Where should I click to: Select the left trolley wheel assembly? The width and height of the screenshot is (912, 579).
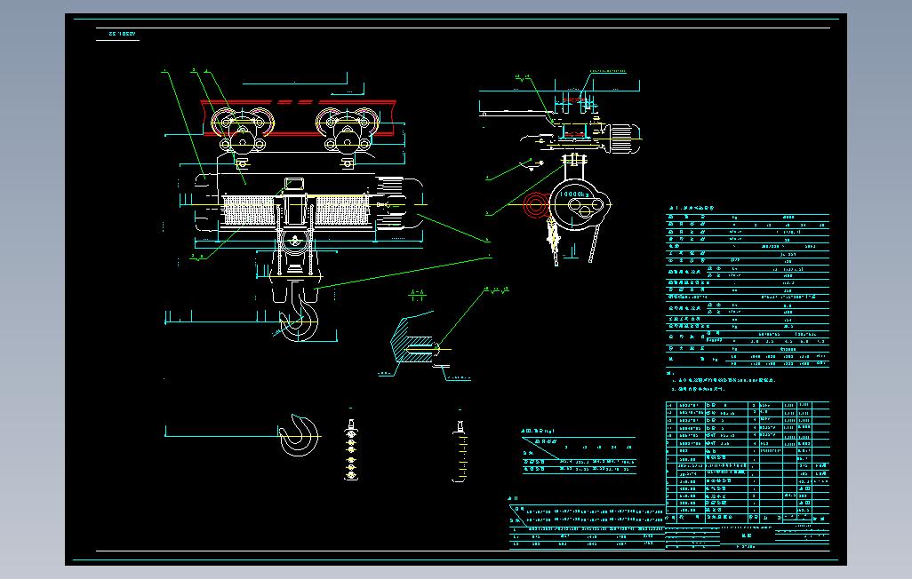(242, 131)
